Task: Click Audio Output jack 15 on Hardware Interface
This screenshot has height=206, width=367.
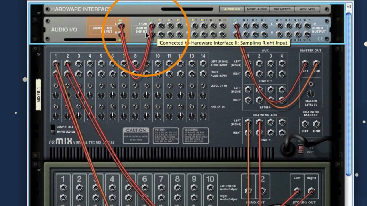Action: [x=307, y=26]
